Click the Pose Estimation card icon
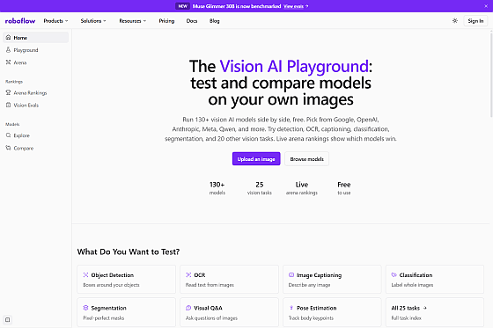This screenshot has height=328, width=493. 291,308
